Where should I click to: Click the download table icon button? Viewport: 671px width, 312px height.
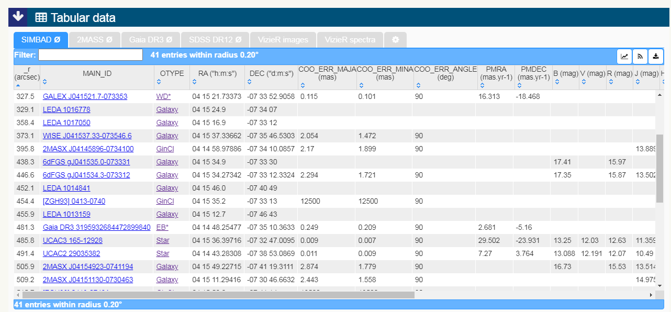[656, 56]
